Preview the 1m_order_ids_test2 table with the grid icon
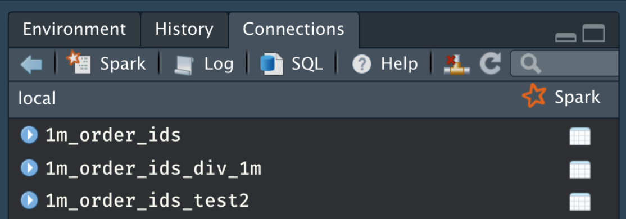The height and width of the screenshot is (219, 626). click(x=580, y=202)
